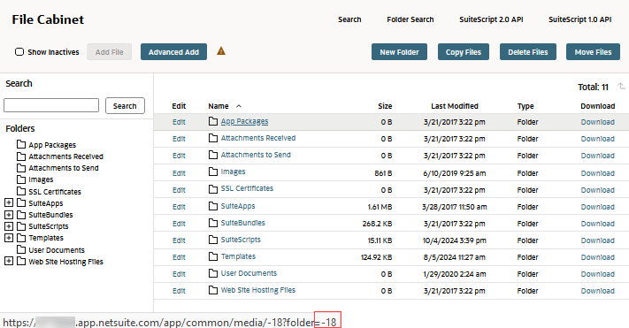Click the SSL Certificates folder icon in the table
This screenshot has height=328, width=629.
pyautogui.click(x=213, y=188)
